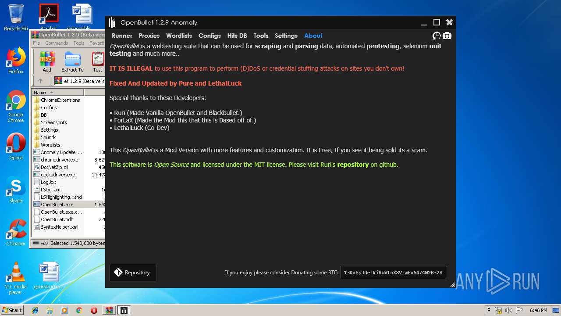Open the Runner tab
Viewport: 561px width, 316px height.
point(122,36)
